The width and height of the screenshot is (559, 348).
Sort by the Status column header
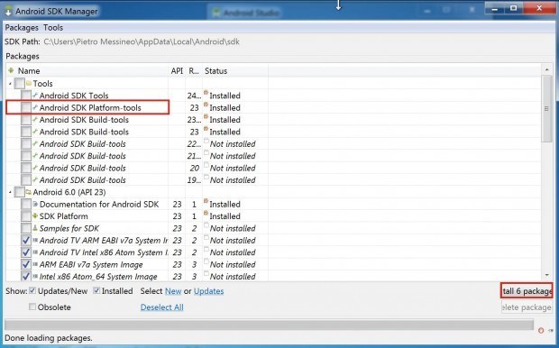[x=235, y=70]
